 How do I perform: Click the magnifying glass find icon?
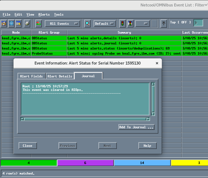pyautogui.click(x=87, y=24)
